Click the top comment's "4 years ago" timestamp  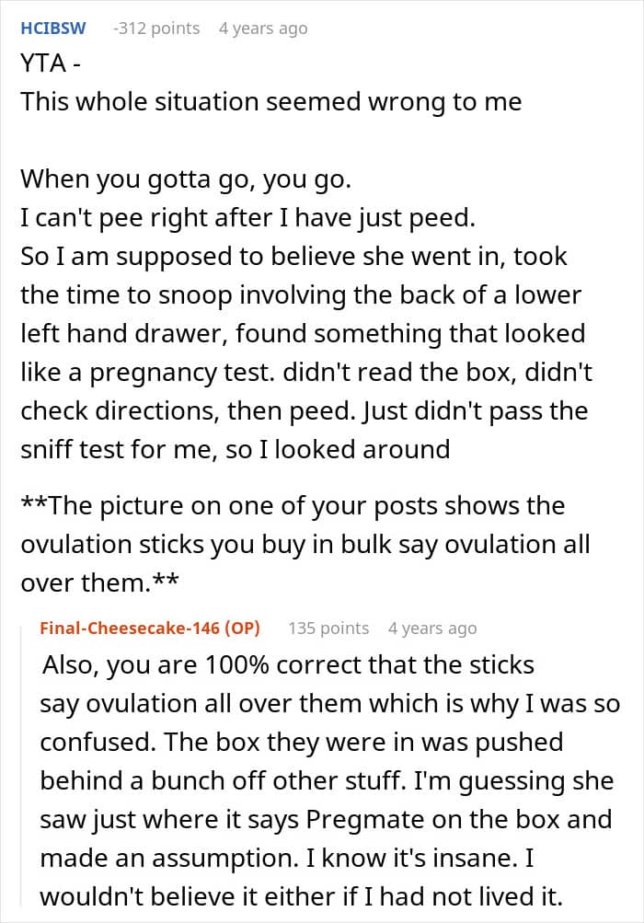[x=263, y=29]
